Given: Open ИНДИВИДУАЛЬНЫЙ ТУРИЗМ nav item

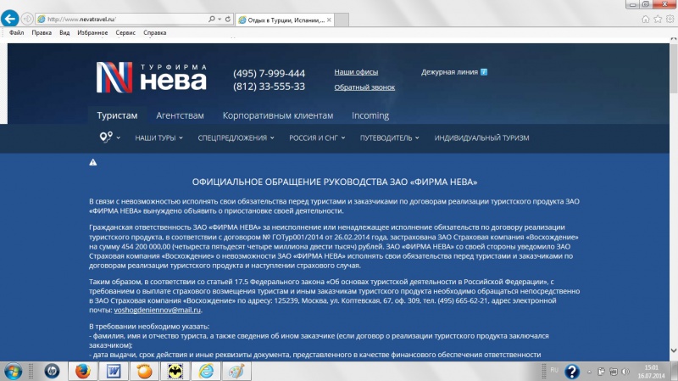Looking at the screenshot, I should point(481,137).
